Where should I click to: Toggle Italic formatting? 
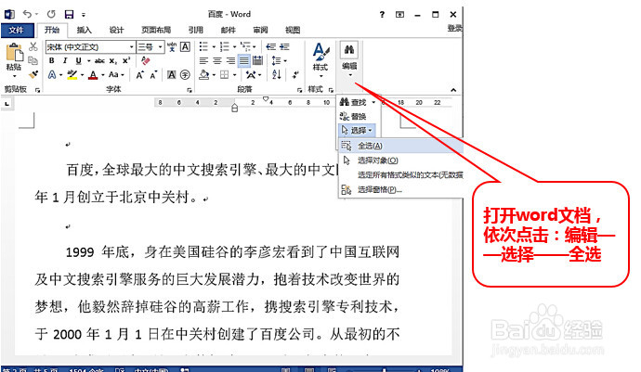(x=65, y=61)
